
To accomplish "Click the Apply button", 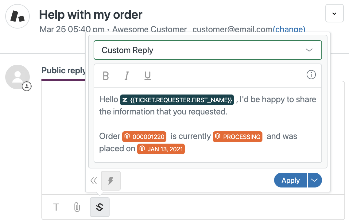I will click(x=290, y=180).
